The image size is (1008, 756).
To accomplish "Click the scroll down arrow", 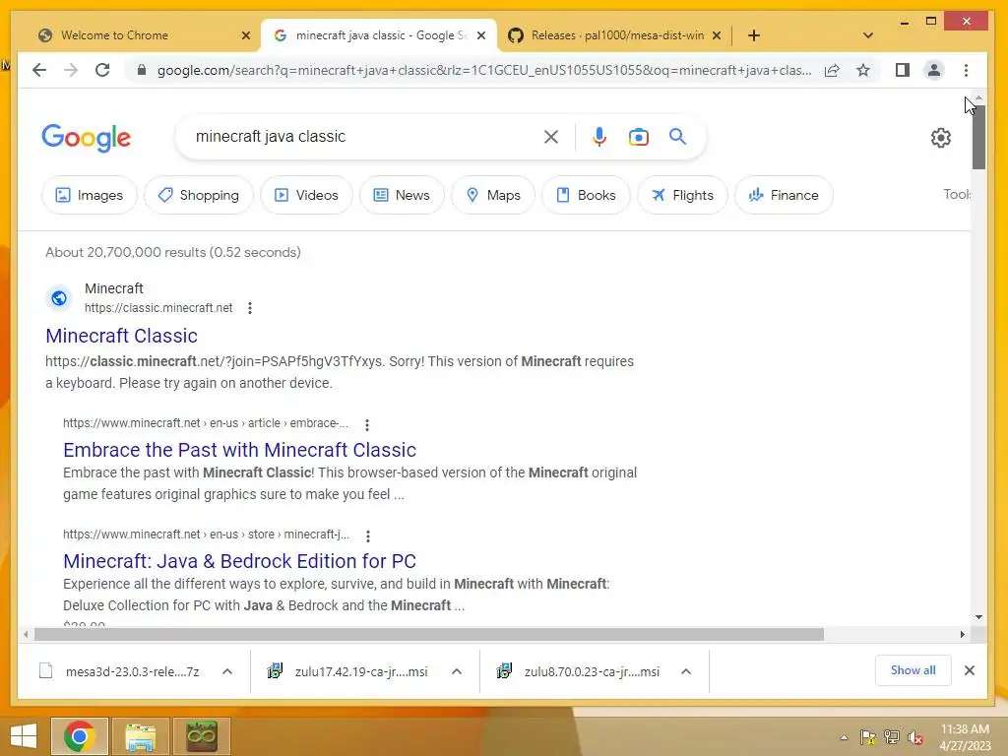I will 978,617.
